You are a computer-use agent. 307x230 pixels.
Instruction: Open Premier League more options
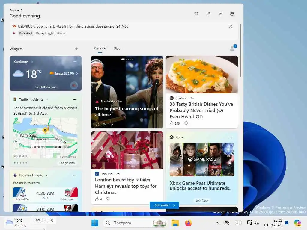74,175
